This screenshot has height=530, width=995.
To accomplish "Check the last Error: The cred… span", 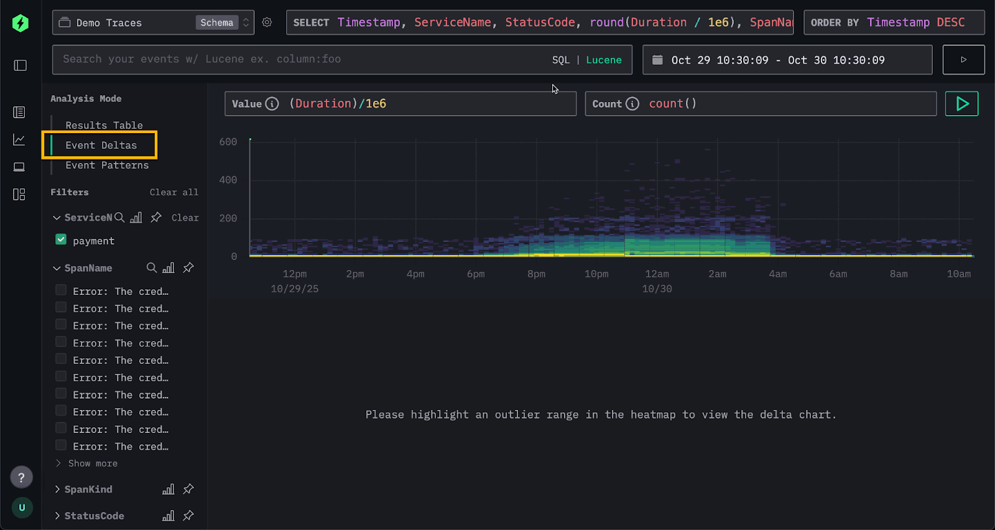I will click(61, 445).
